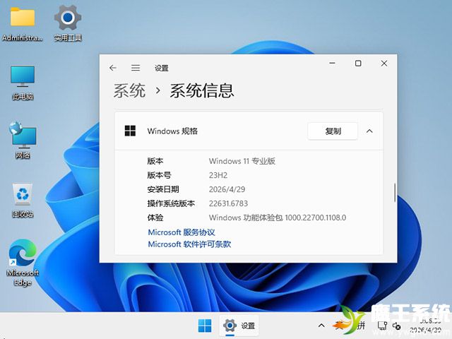
Task: Select the 功能体验包 1000.22700.1108.0 text
Action: 295,218
